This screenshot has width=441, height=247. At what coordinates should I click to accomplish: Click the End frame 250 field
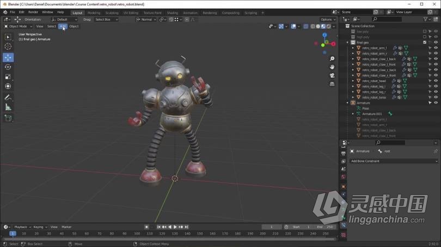click(326, 227)
